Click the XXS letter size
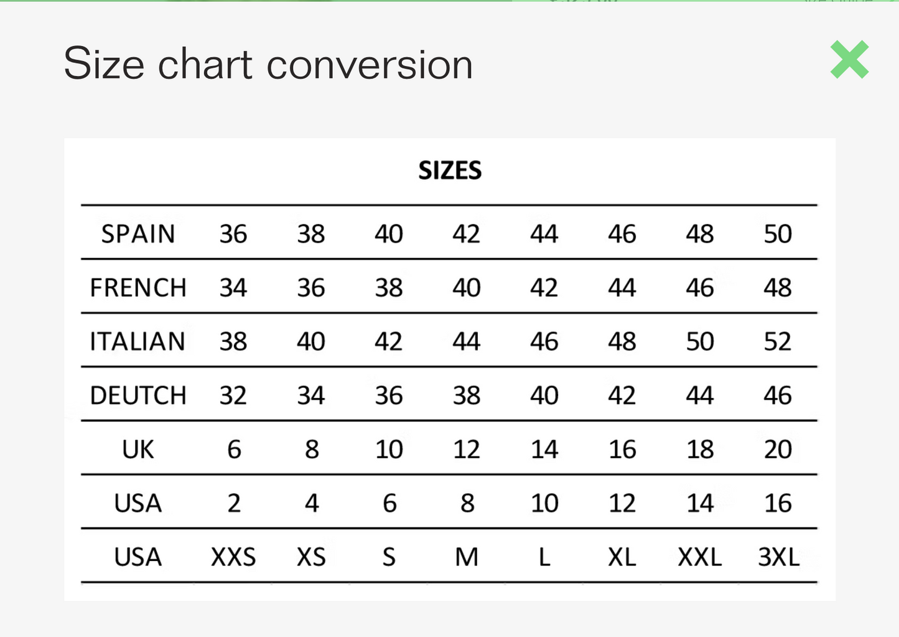The image size is (899, 637). [233, 557]
